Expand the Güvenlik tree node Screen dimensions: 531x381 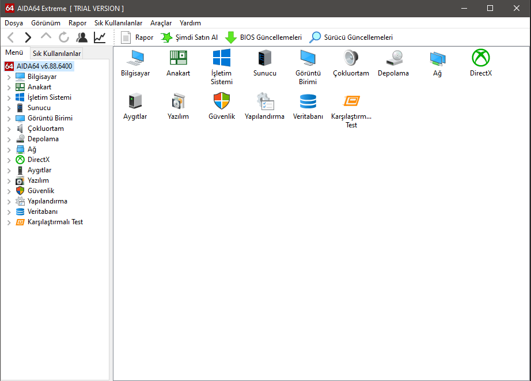point(9,191)
